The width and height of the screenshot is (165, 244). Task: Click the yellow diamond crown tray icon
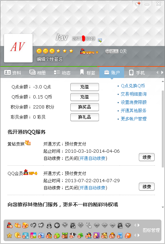18,225
